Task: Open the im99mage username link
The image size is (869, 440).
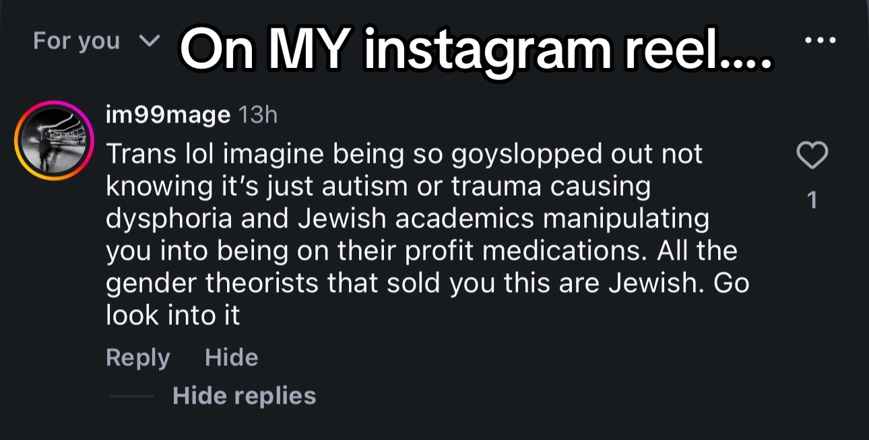Action: click(x=168, y=116)
